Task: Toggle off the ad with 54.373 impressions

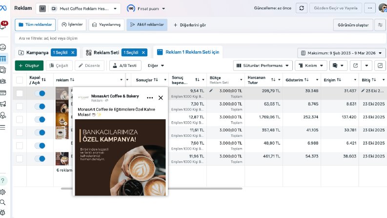Action: 40,159
